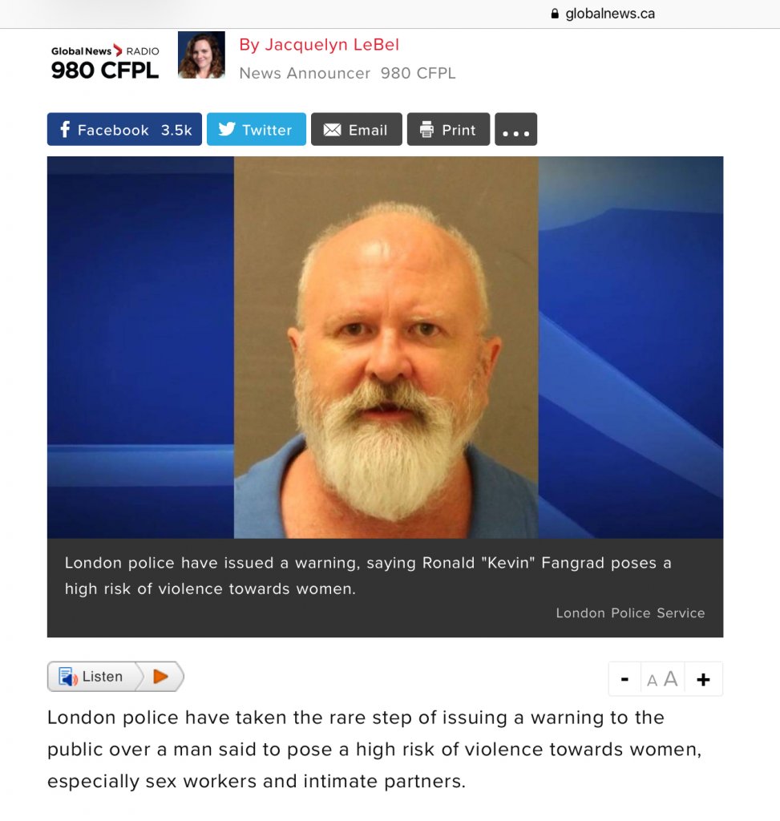Share article via Twitter button
Viewport: 780px width, 821px height.
tap(256, 129)
